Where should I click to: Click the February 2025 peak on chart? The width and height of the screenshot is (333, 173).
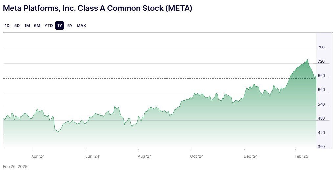[307, 60]
